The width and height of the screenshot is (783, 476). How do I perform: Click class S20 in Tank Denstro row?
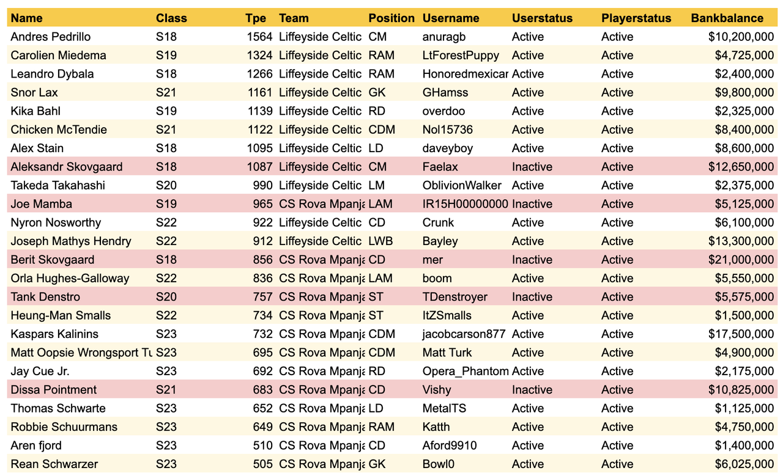[x=166, y=297]
